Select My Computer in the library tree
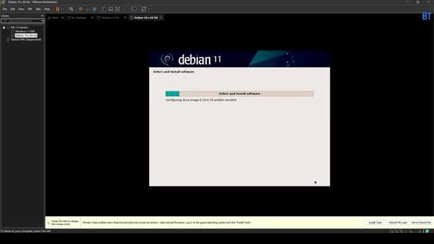Image resolution: width=434 pixels, height=244 pixels. (20, 27)
